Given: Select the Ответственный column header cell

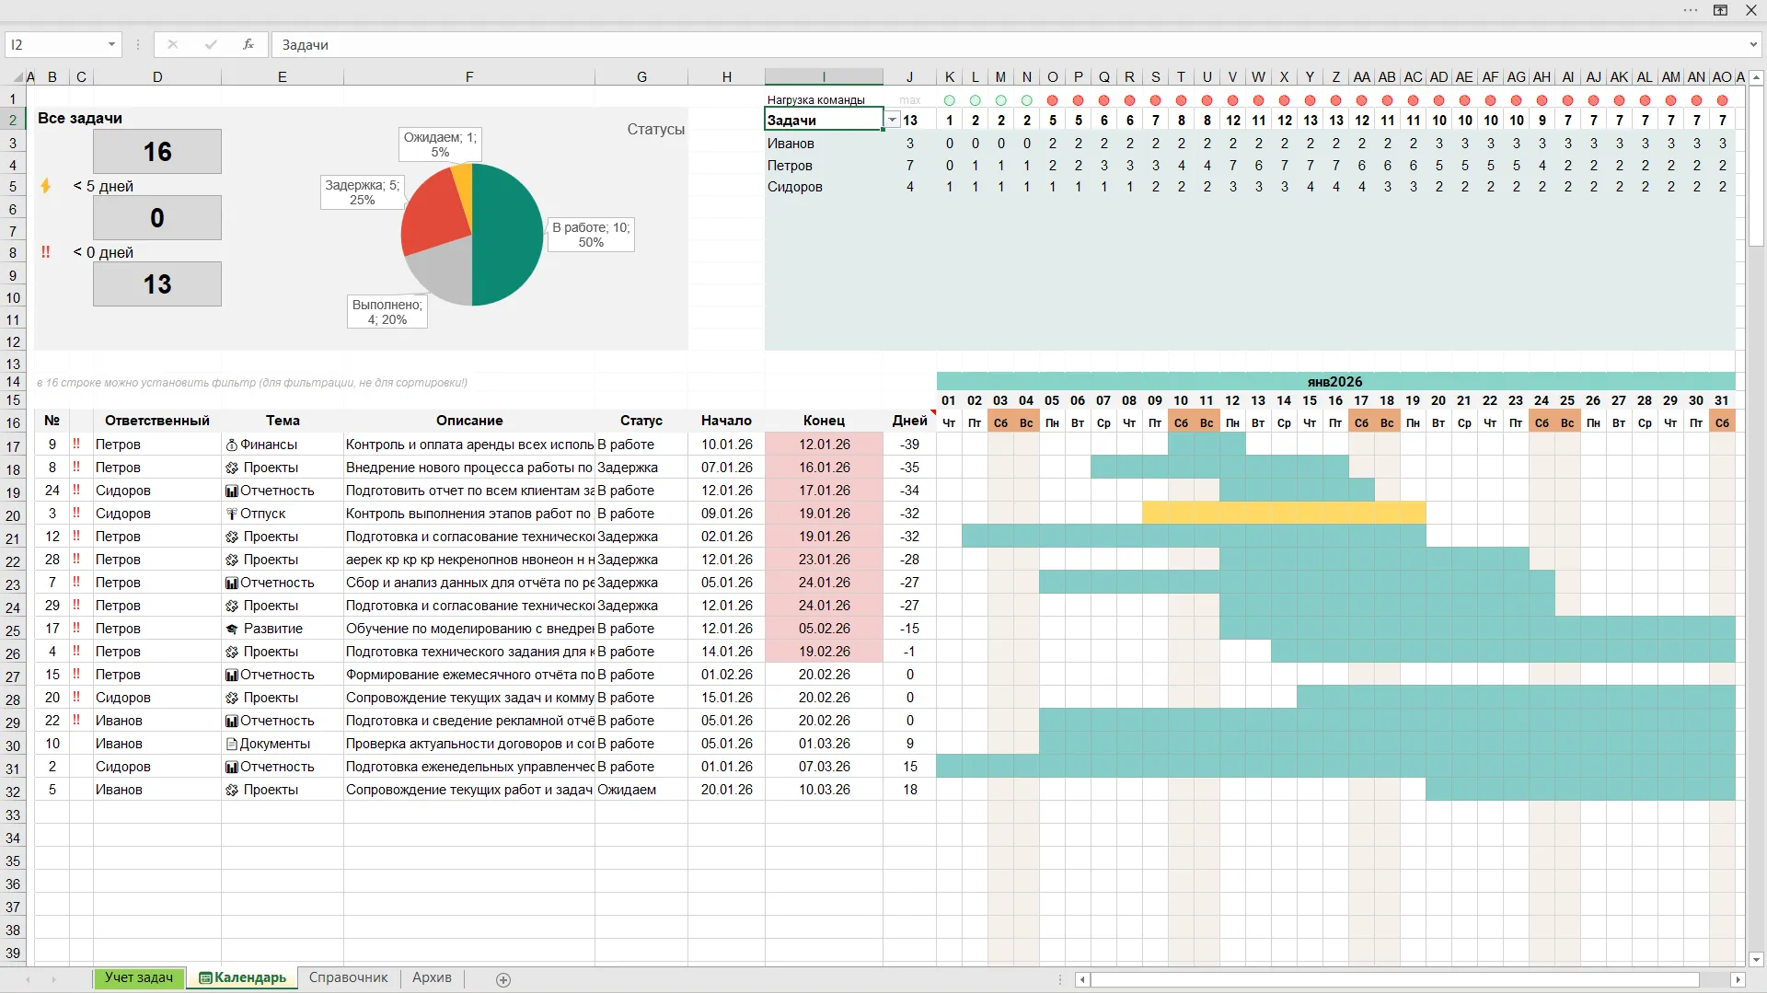Looking at the screenshot, I should point(157,421).
